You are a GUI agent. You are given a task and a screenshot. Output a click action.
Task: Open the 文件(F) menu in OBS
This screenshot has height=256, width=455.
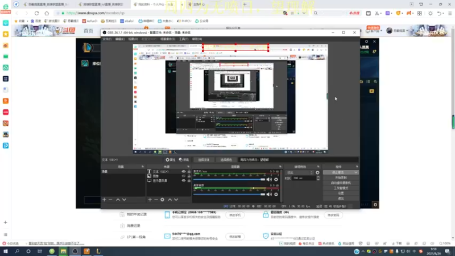click(x=107, y=39)
